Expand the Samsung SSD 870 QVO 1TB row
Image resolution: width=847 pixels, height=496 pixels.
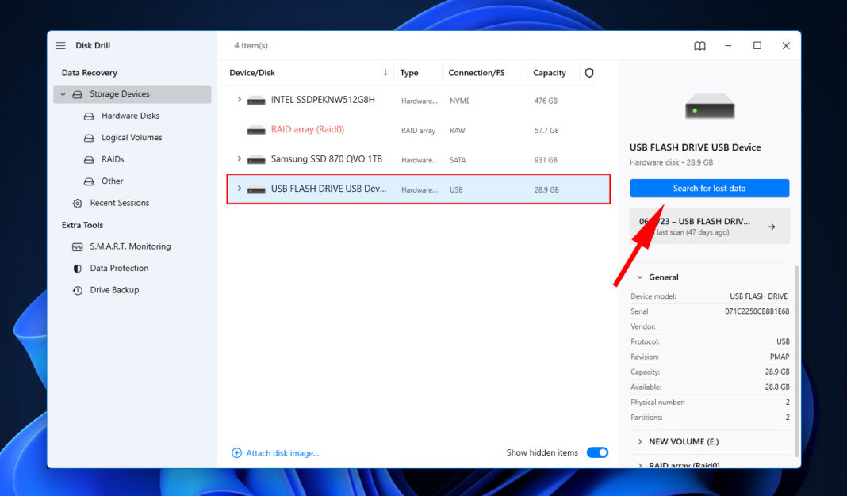click(x=239, y=159)
